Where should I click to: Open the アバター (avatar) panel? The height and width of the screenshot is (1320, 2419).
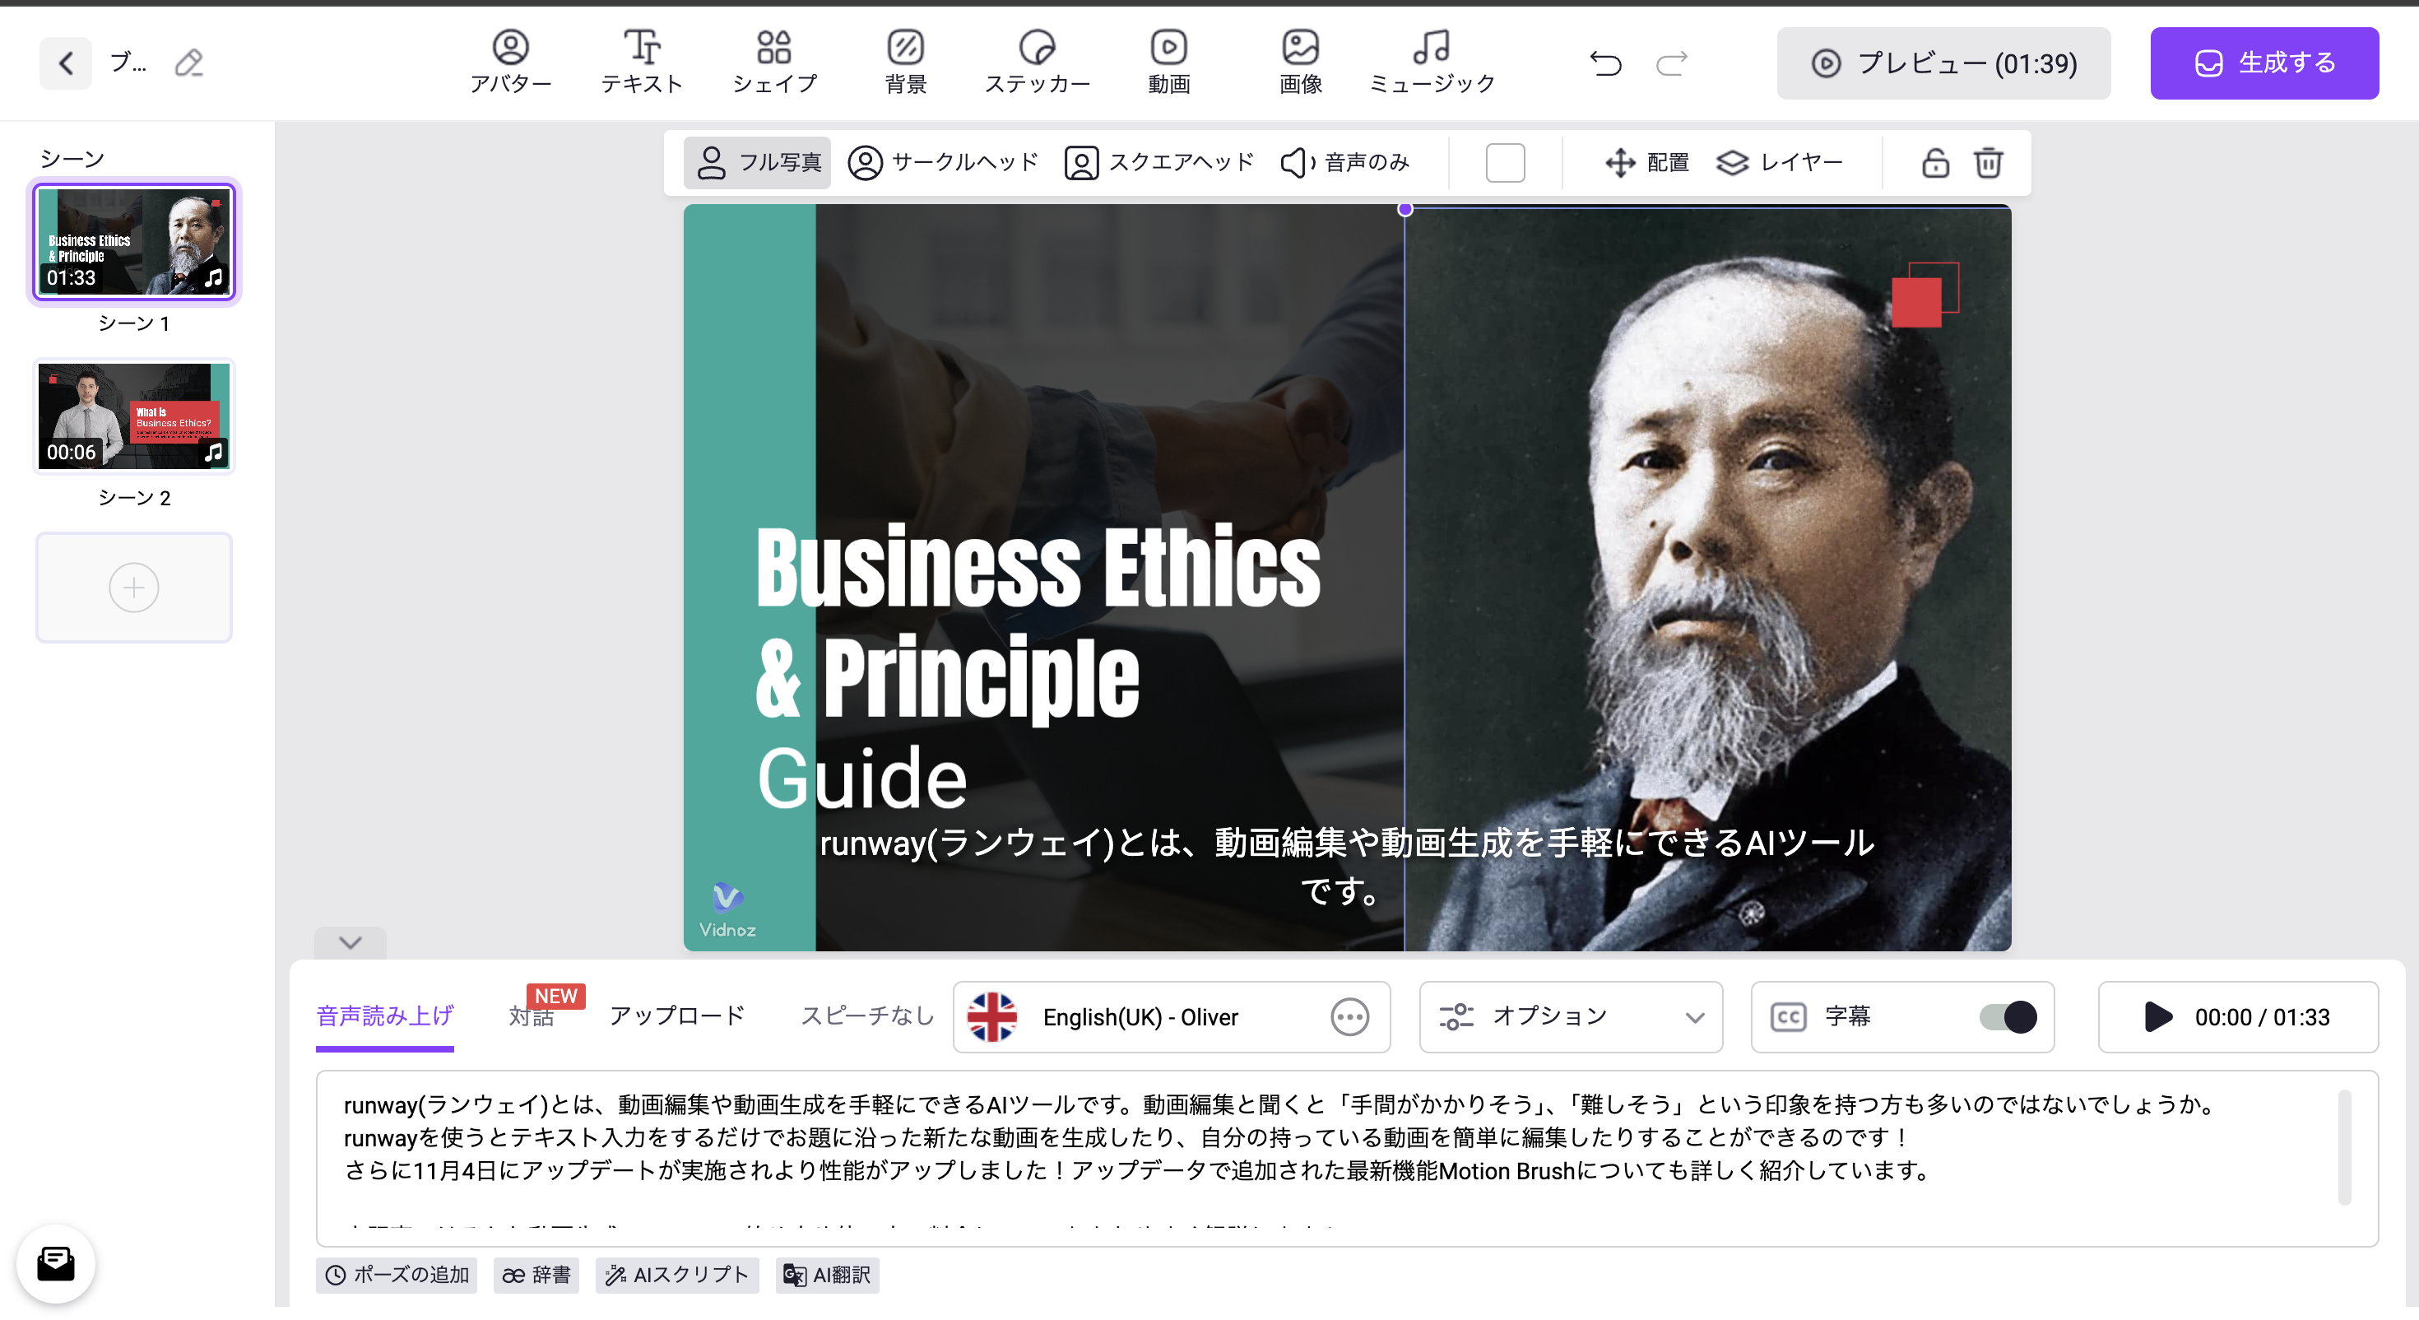[510, 61]
